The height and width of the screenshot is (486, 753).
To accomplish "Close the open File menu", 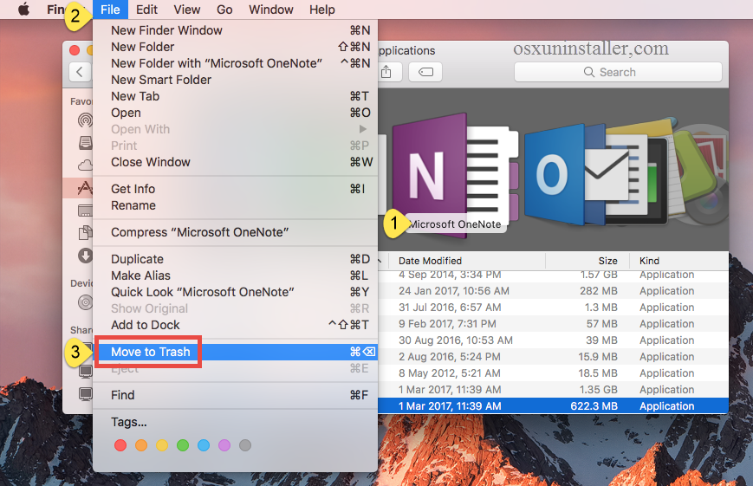I will [110, 10].
